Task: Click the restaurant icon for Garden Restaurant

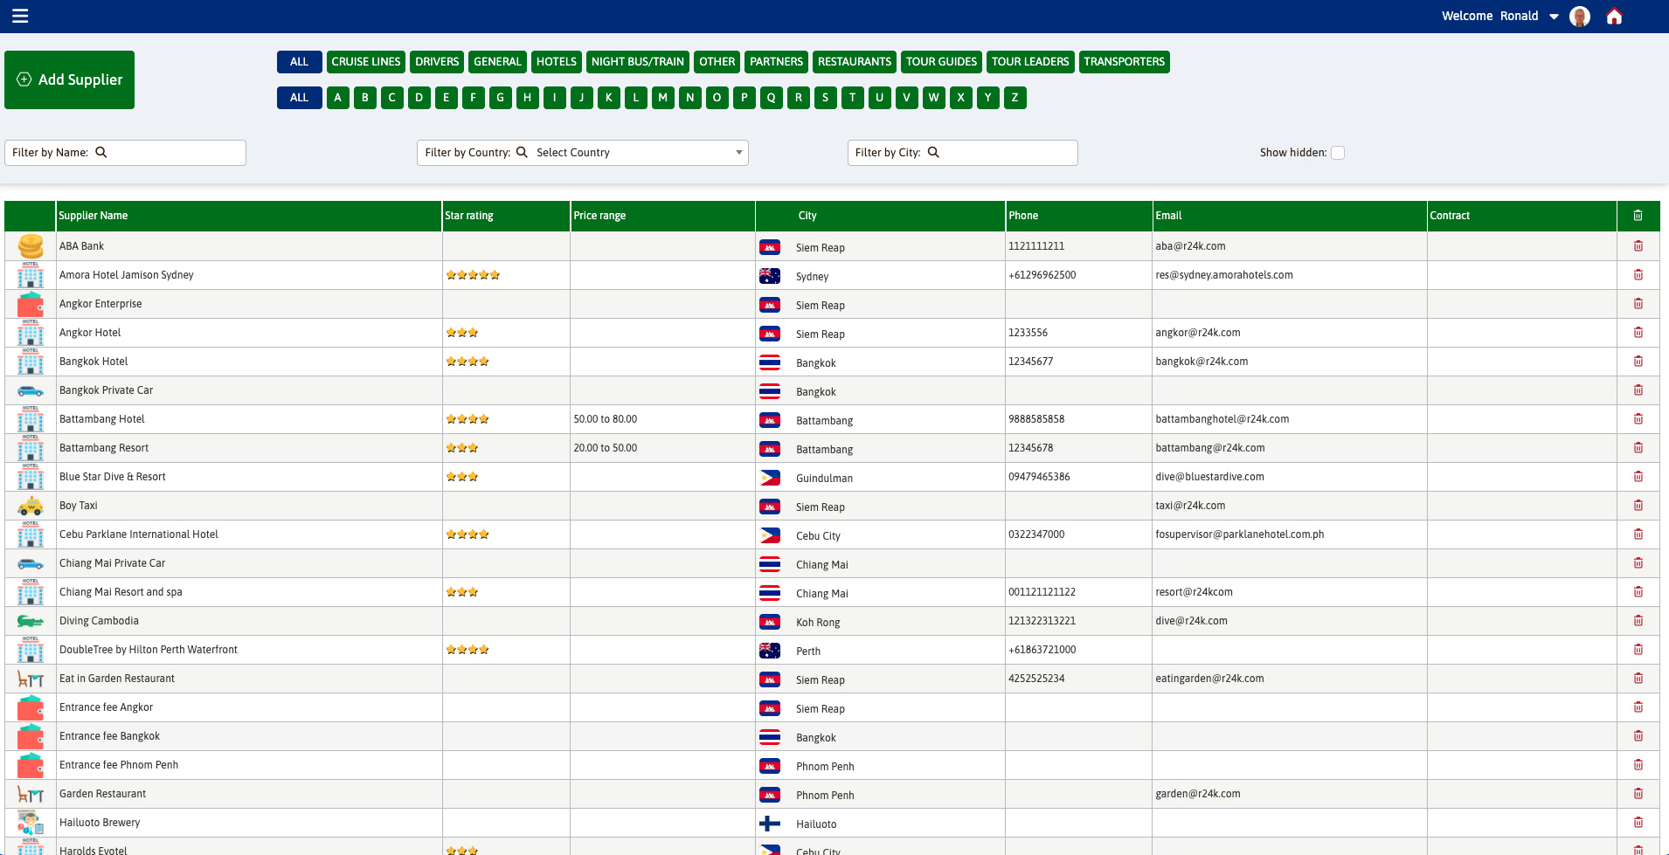Action: pos(31,794)
